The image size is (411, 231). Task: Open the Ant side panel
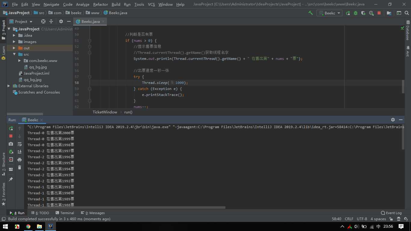[408, 51]
